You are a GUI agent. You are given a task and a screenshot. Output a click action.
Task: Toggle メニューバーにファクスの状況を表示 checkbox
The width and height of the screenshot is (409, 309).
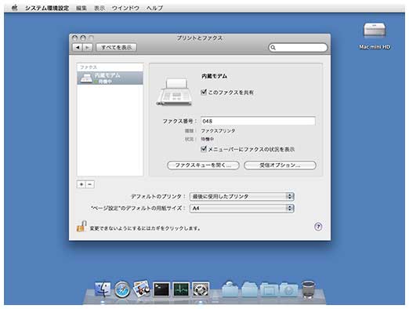pyautogui.click(x=204, y=149)
